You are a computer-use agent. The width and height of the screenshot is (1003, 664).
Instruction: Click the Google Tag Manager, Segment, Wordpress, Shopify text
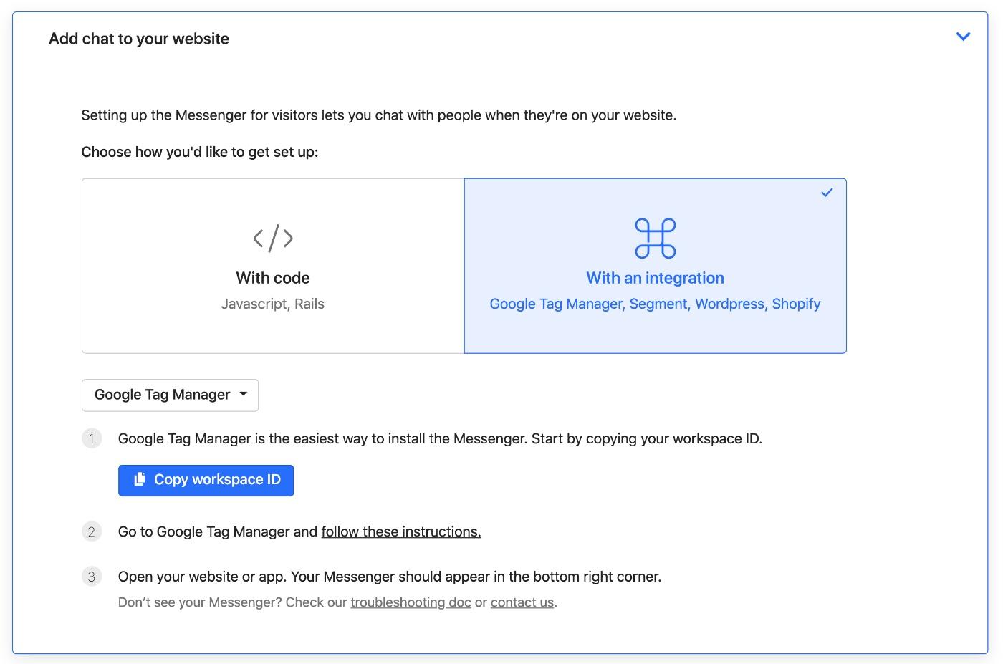(x=655, y=304)
